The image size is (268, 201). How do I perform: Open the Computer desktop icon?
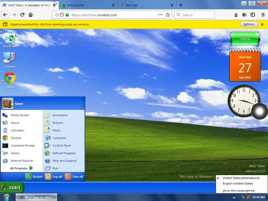(10, 60)
